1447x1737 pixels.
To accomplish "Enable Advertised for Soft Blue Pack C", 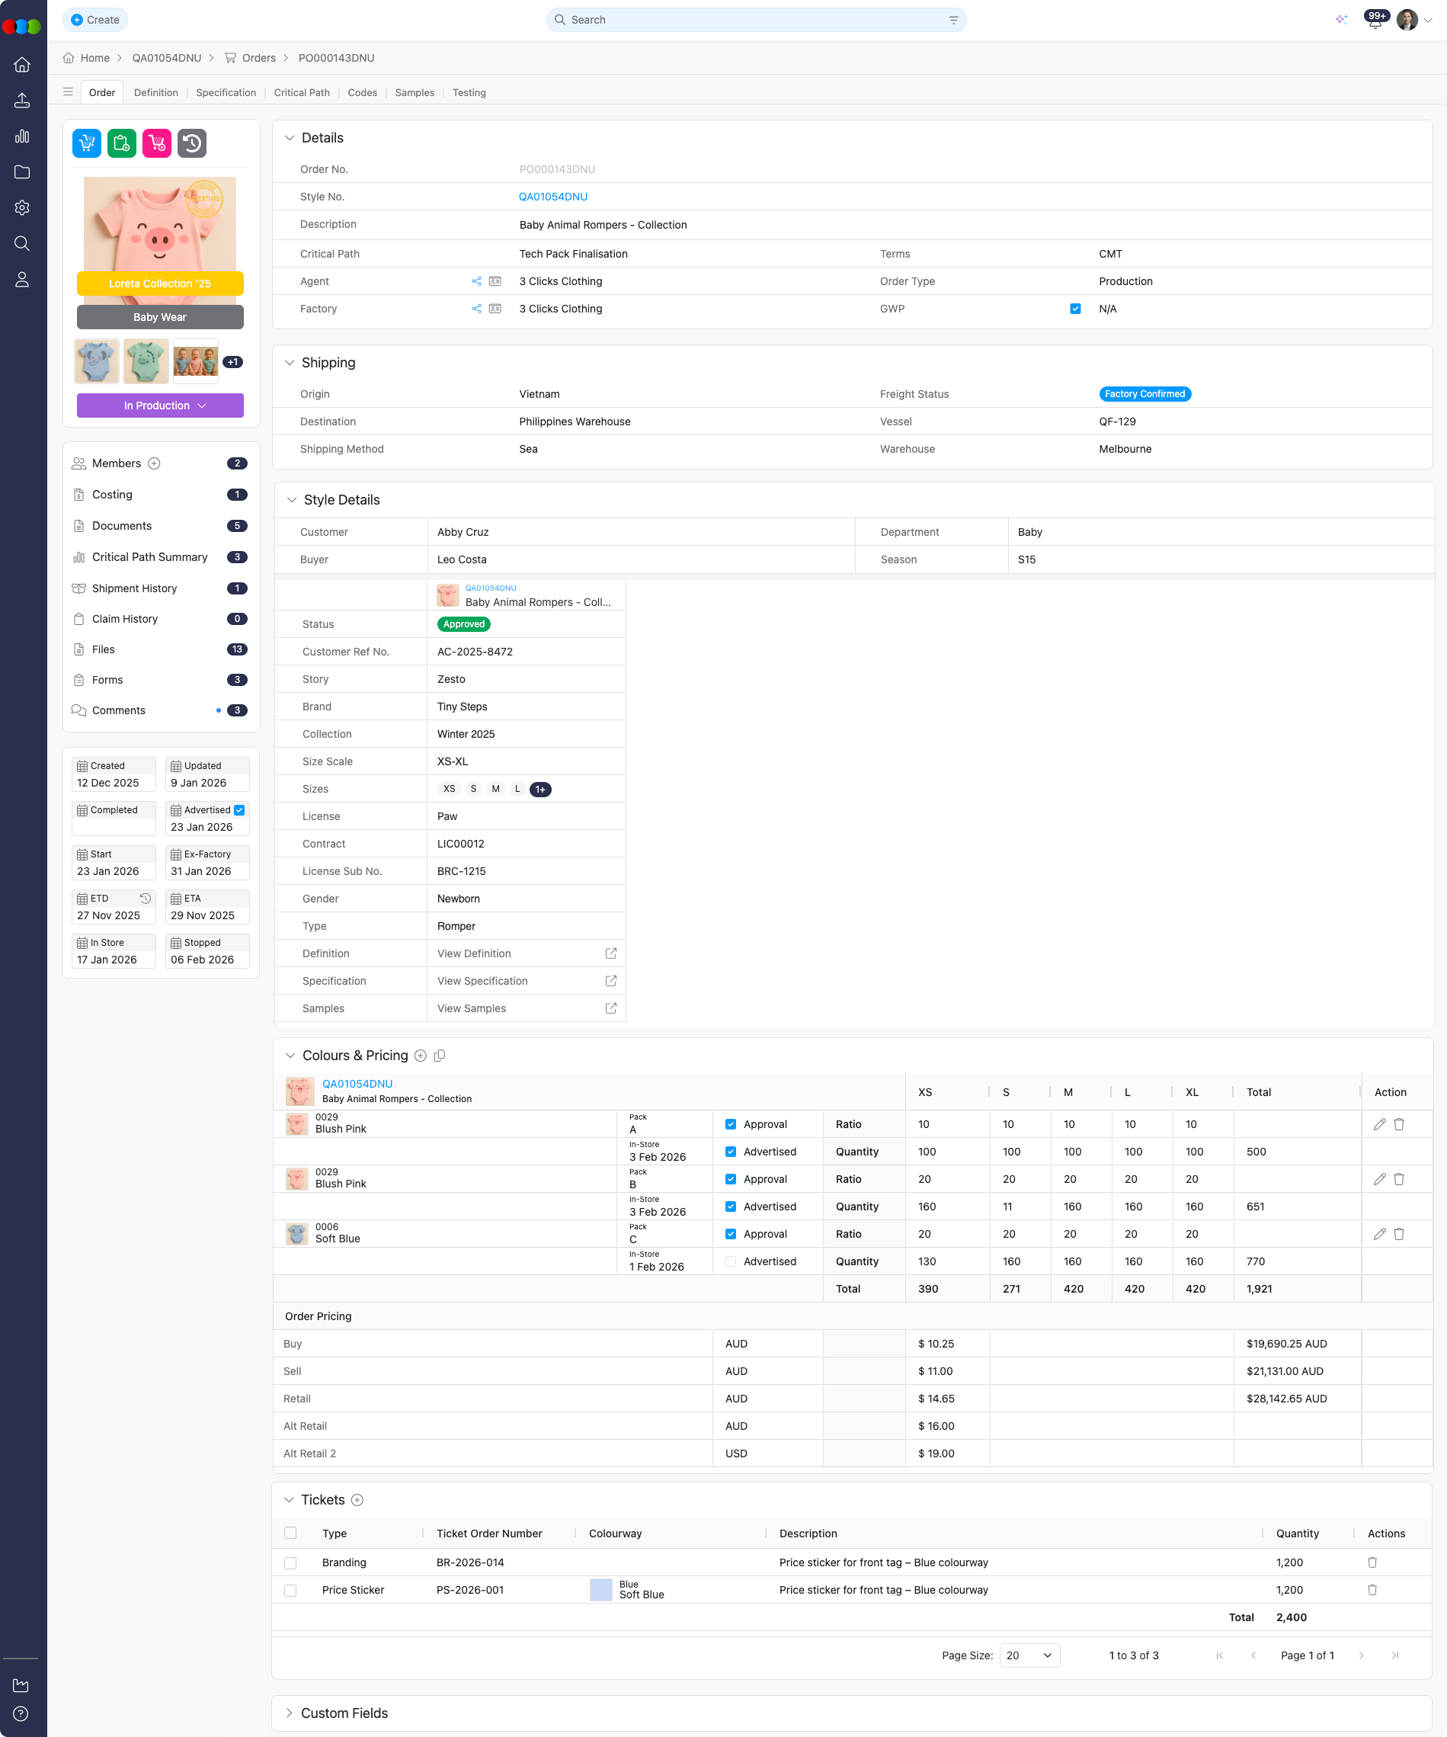I will (731, 1261).
